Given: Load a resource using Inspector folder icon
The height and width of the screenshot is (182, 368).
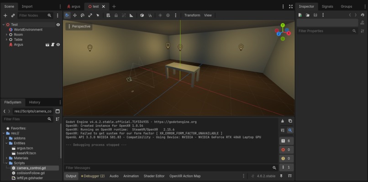Looking at the screenshot, I should click(308, 15).
